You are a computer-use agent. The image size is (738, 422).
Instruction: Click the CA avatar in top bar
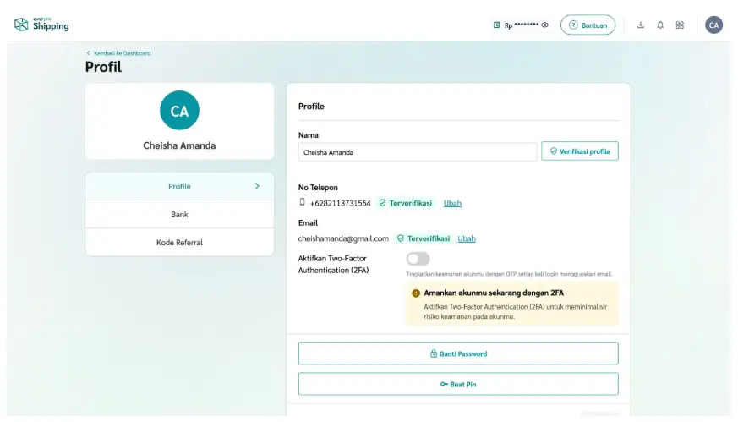point(713,25)
